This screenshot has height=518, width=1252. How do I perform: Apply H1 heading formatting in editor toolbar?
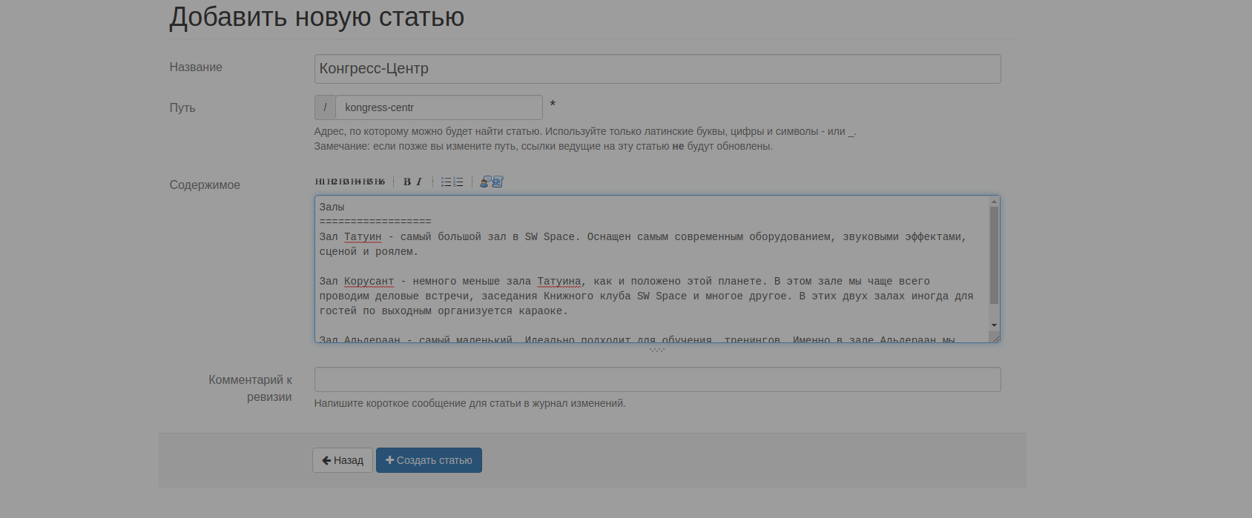pyautogui.click(x=320, y=182)
